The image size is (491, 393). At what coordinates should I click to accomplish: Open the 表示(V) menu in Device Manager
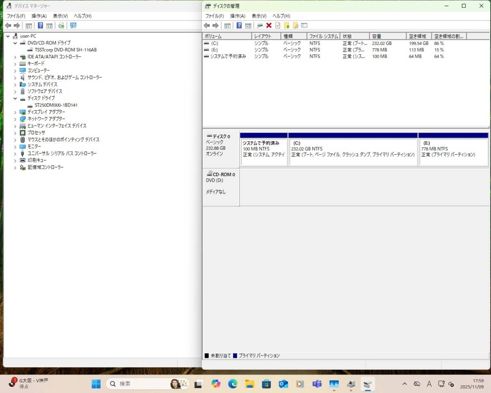tap(60, 16)
